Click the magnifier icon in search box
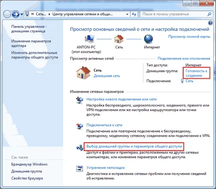This screenshot has width=216, height=189. click(x=210, y=14)
